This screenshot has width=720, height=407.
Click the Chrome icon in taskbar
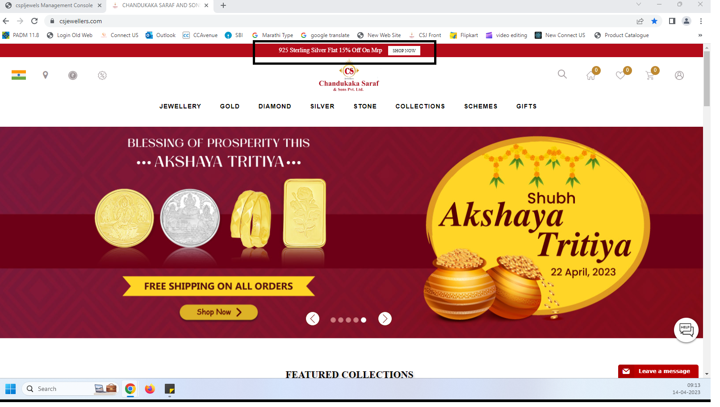pyautogui.click(x=130, y=389)
